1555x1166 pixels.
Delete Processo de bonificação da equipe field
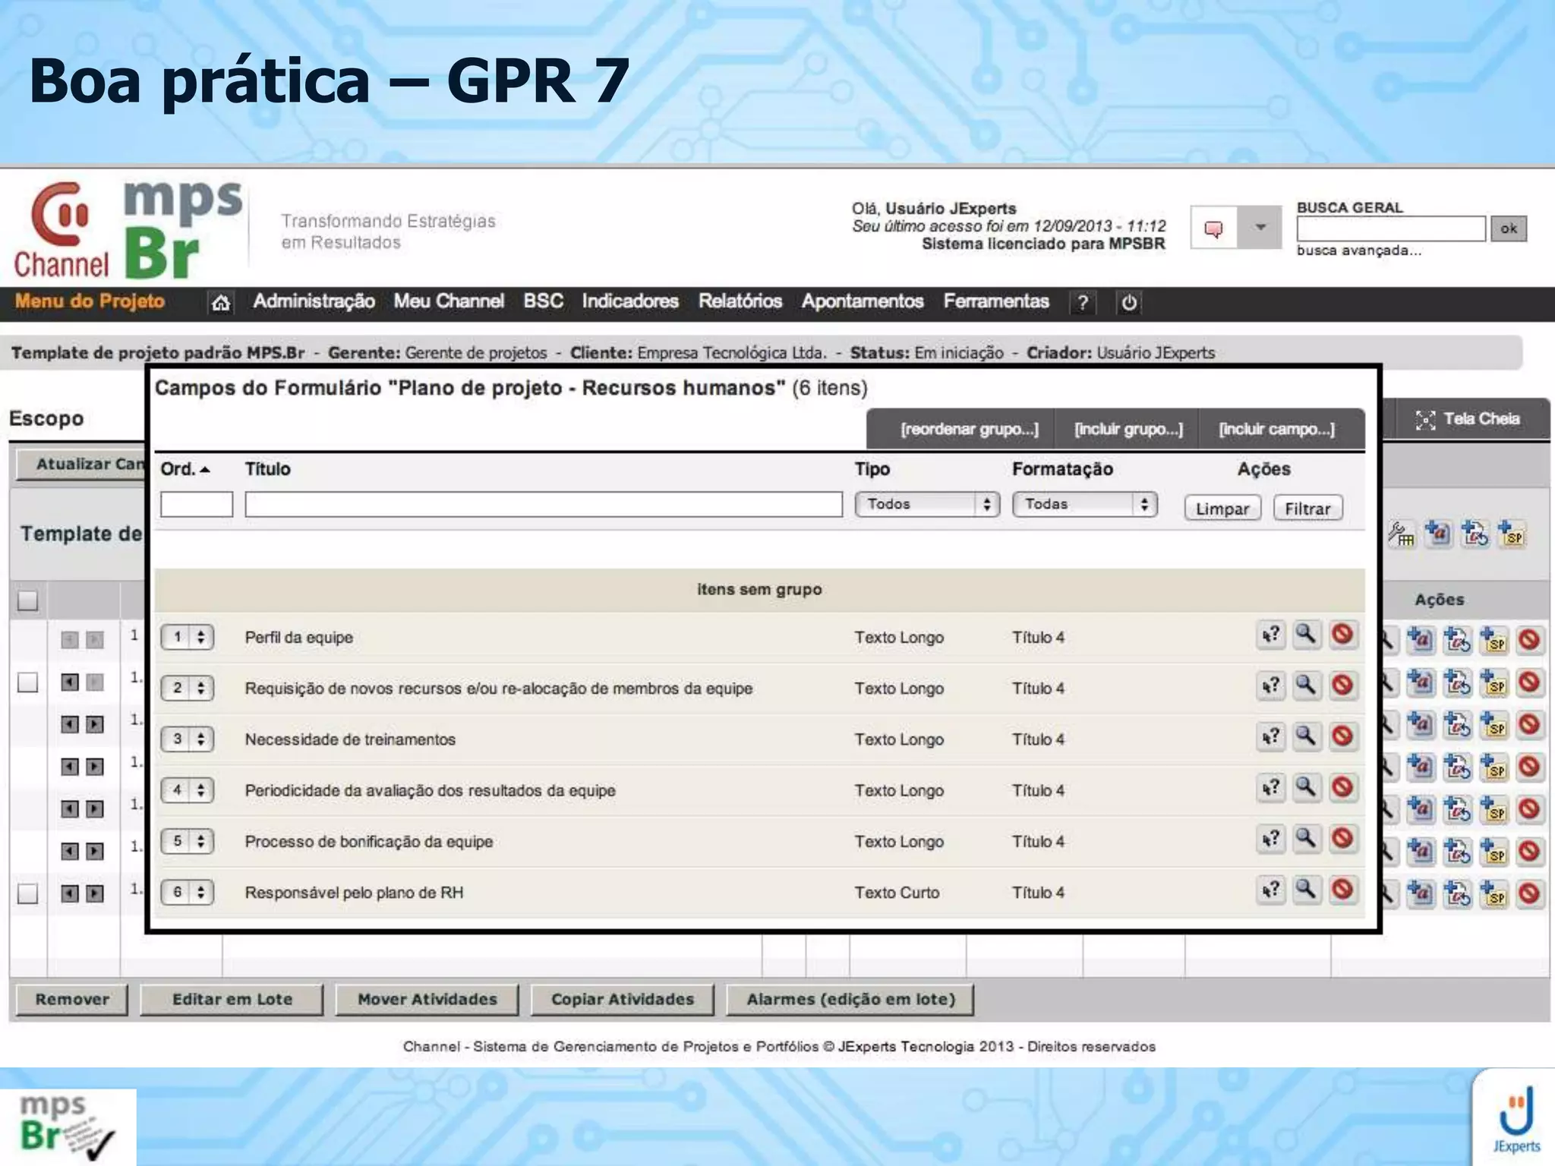[x=1342, y=838]
